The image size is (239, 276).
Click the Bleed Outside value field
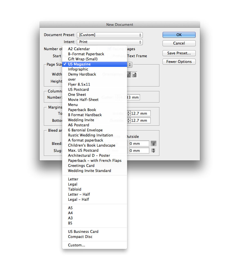139,143
